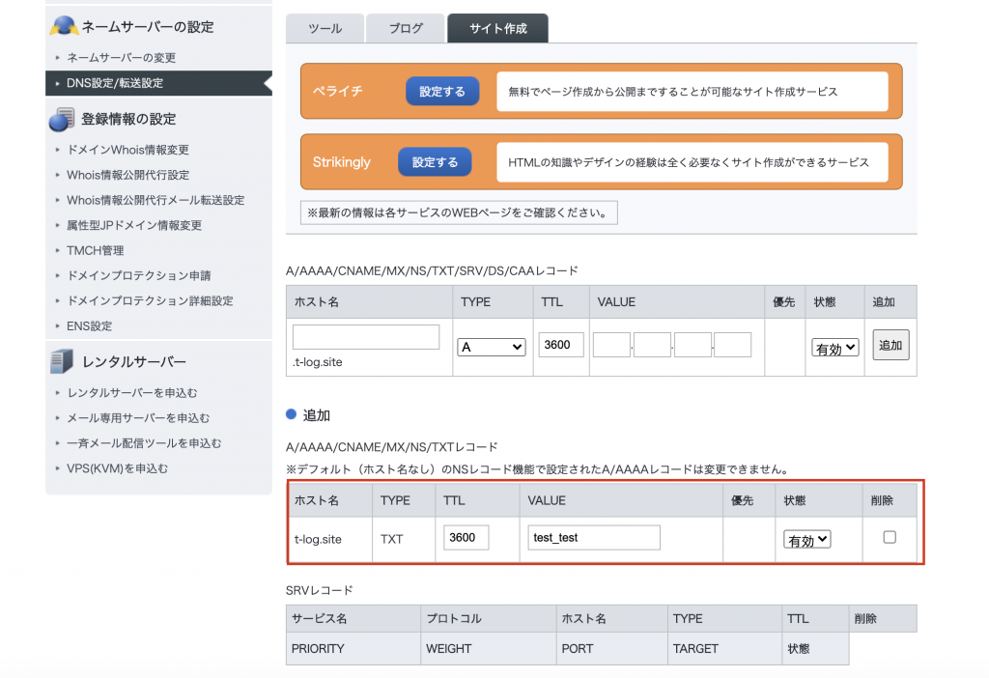Viewport: 989px width, 678px height.
Task: Click the third VALUE IP octet field
Action: [692, 345]
